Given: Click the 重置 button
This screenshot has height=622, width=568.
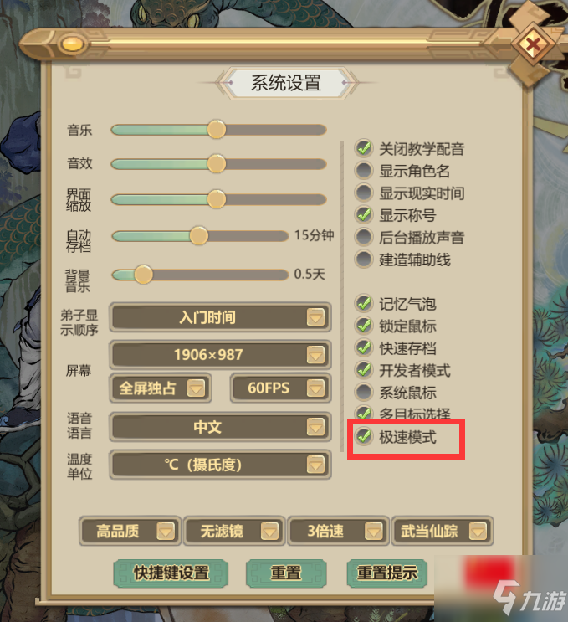Looking at the screenshot, I should tap(286, 573).
